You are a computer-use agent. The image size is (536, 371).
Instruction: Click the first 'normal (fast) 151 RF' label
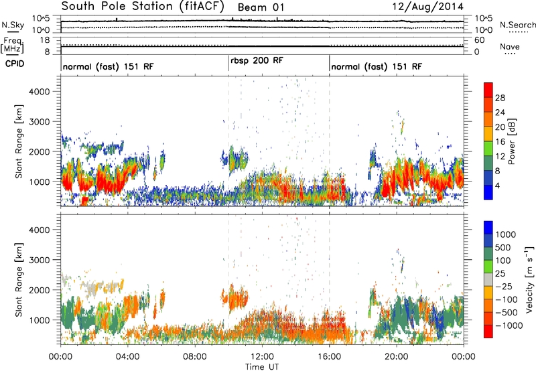pos(108,66)
